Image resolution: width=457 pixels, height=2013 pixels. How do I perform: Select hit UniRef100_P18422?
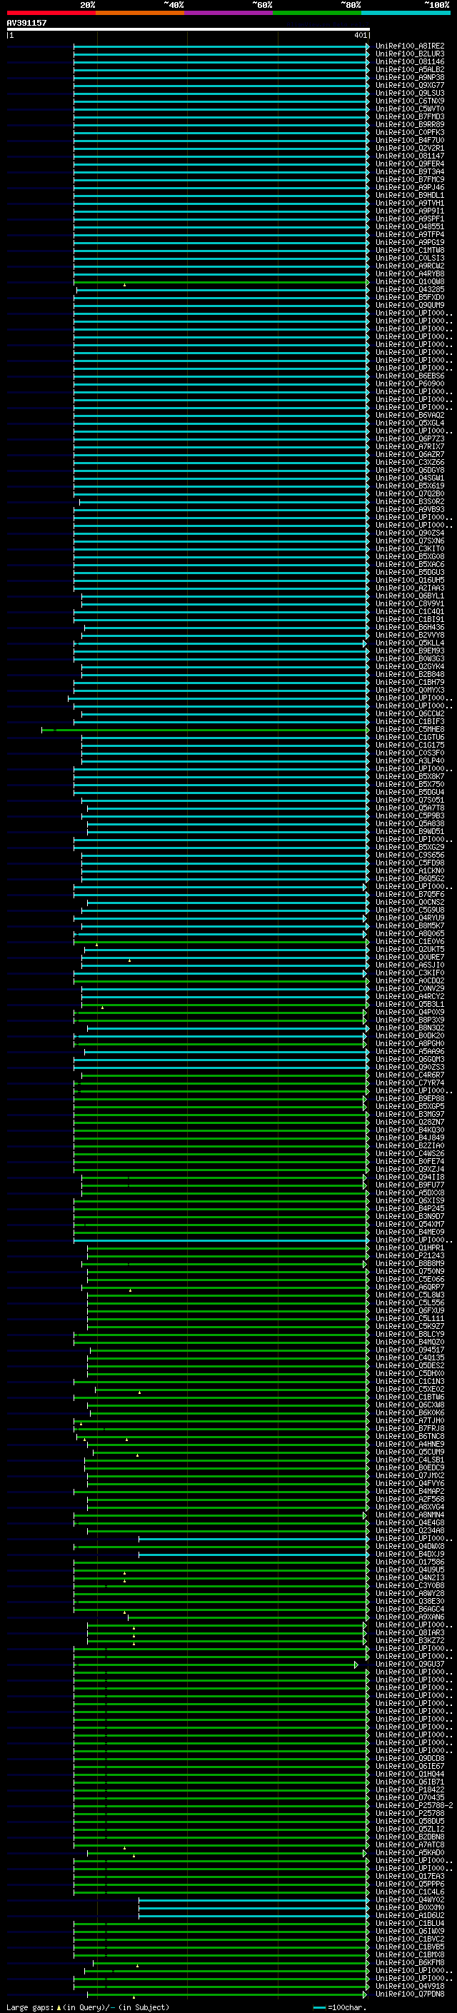point(409,1789)
